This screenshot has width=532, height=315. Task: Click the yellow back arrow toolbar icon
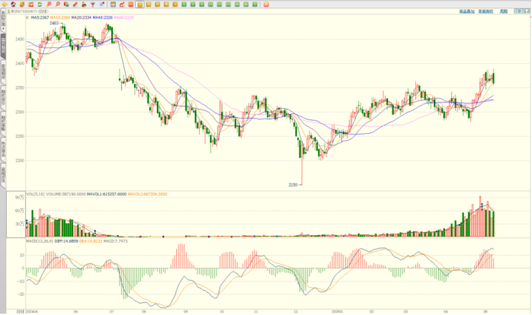pyautogui.click(x=4, y=4)
